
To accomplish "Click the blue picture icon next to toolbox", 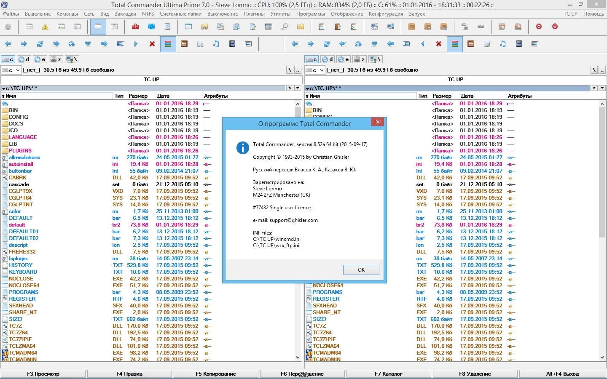I will (151, 27).
